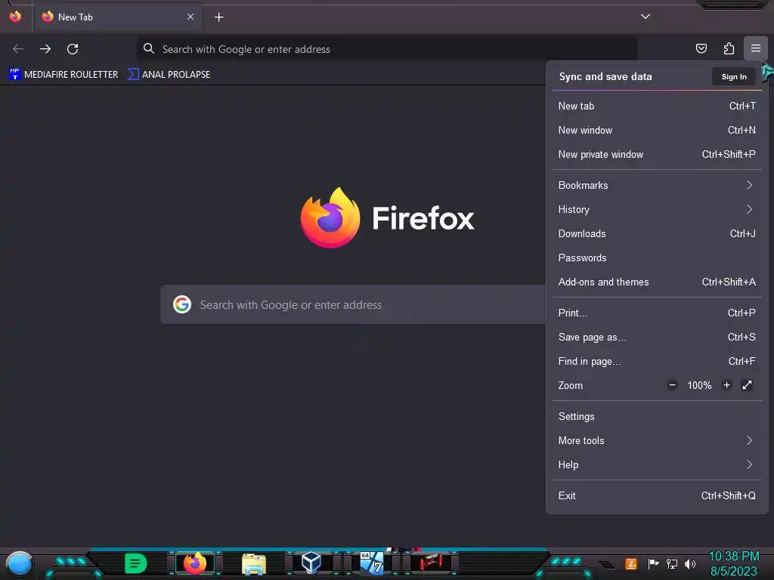The image size is (774, 580).
Task: Click the magnifier icon in address bar
Action: pyautogui.click(x=149, y=48)
